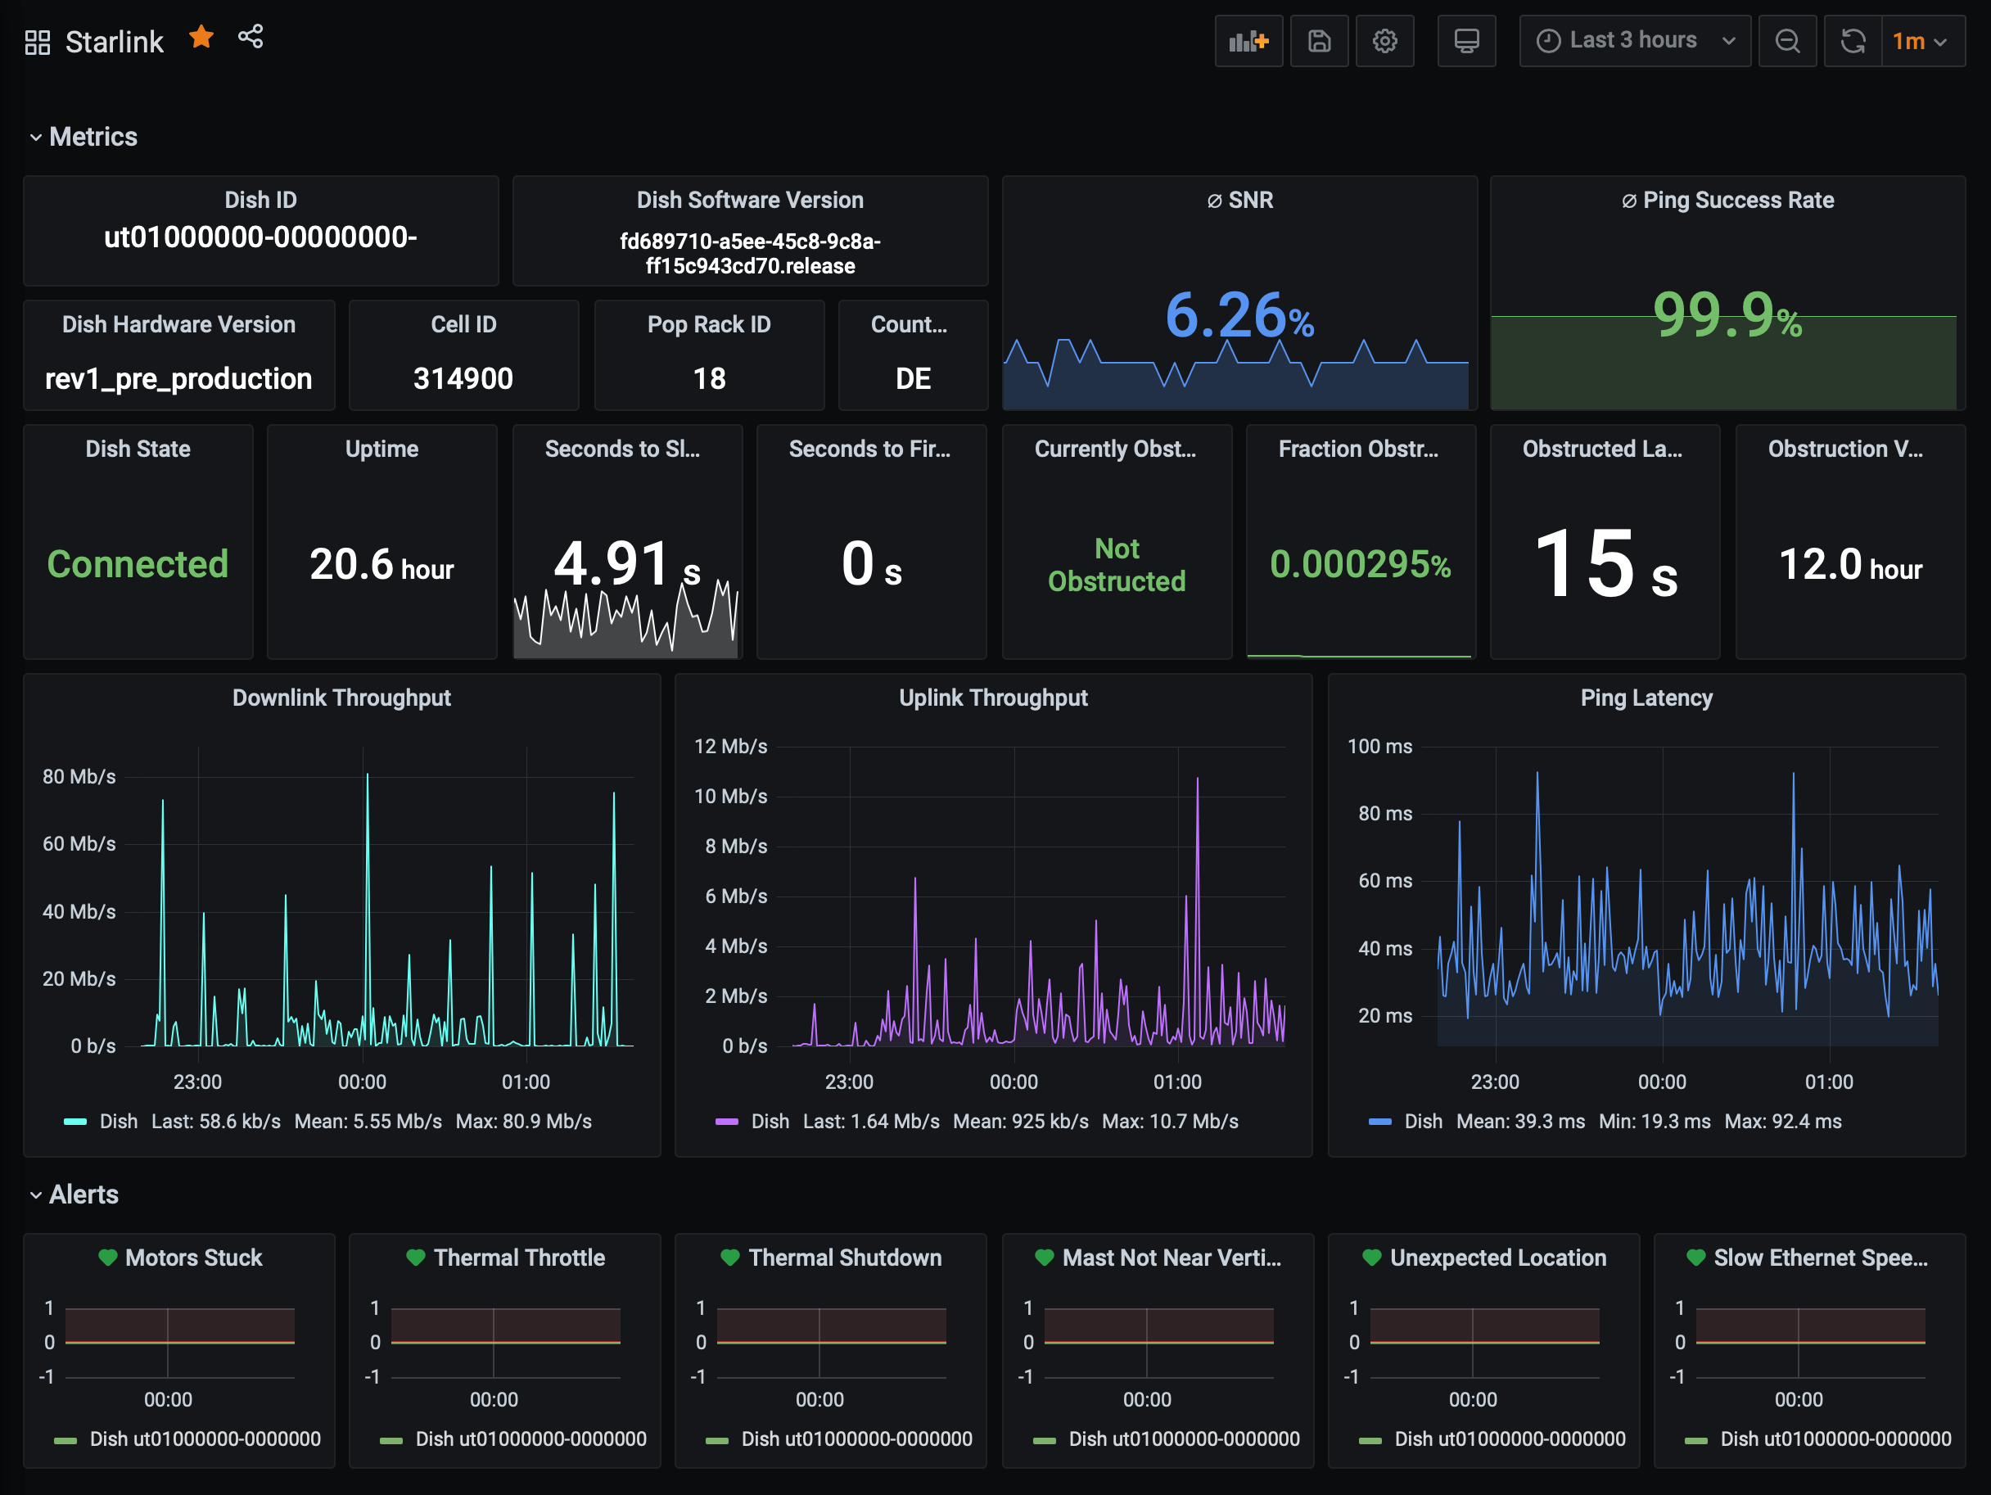Refresh the dashboard now
Viewport: 1991px width, 1495px height.
click(x=1853, y=40)
